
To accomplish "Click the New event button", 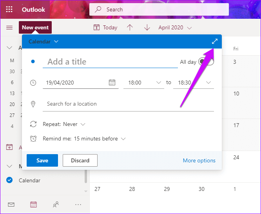I will [x=35, y=27].
